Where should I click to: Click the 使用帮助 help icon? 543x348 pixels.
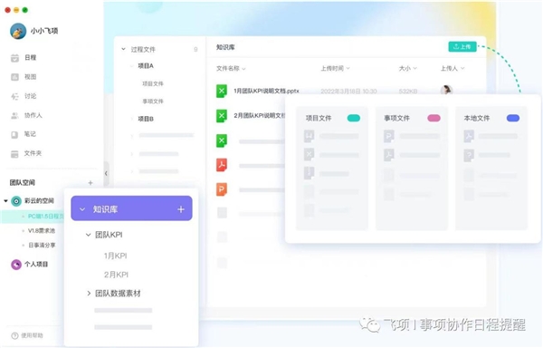pyautogui.click(x=14, y=335)
